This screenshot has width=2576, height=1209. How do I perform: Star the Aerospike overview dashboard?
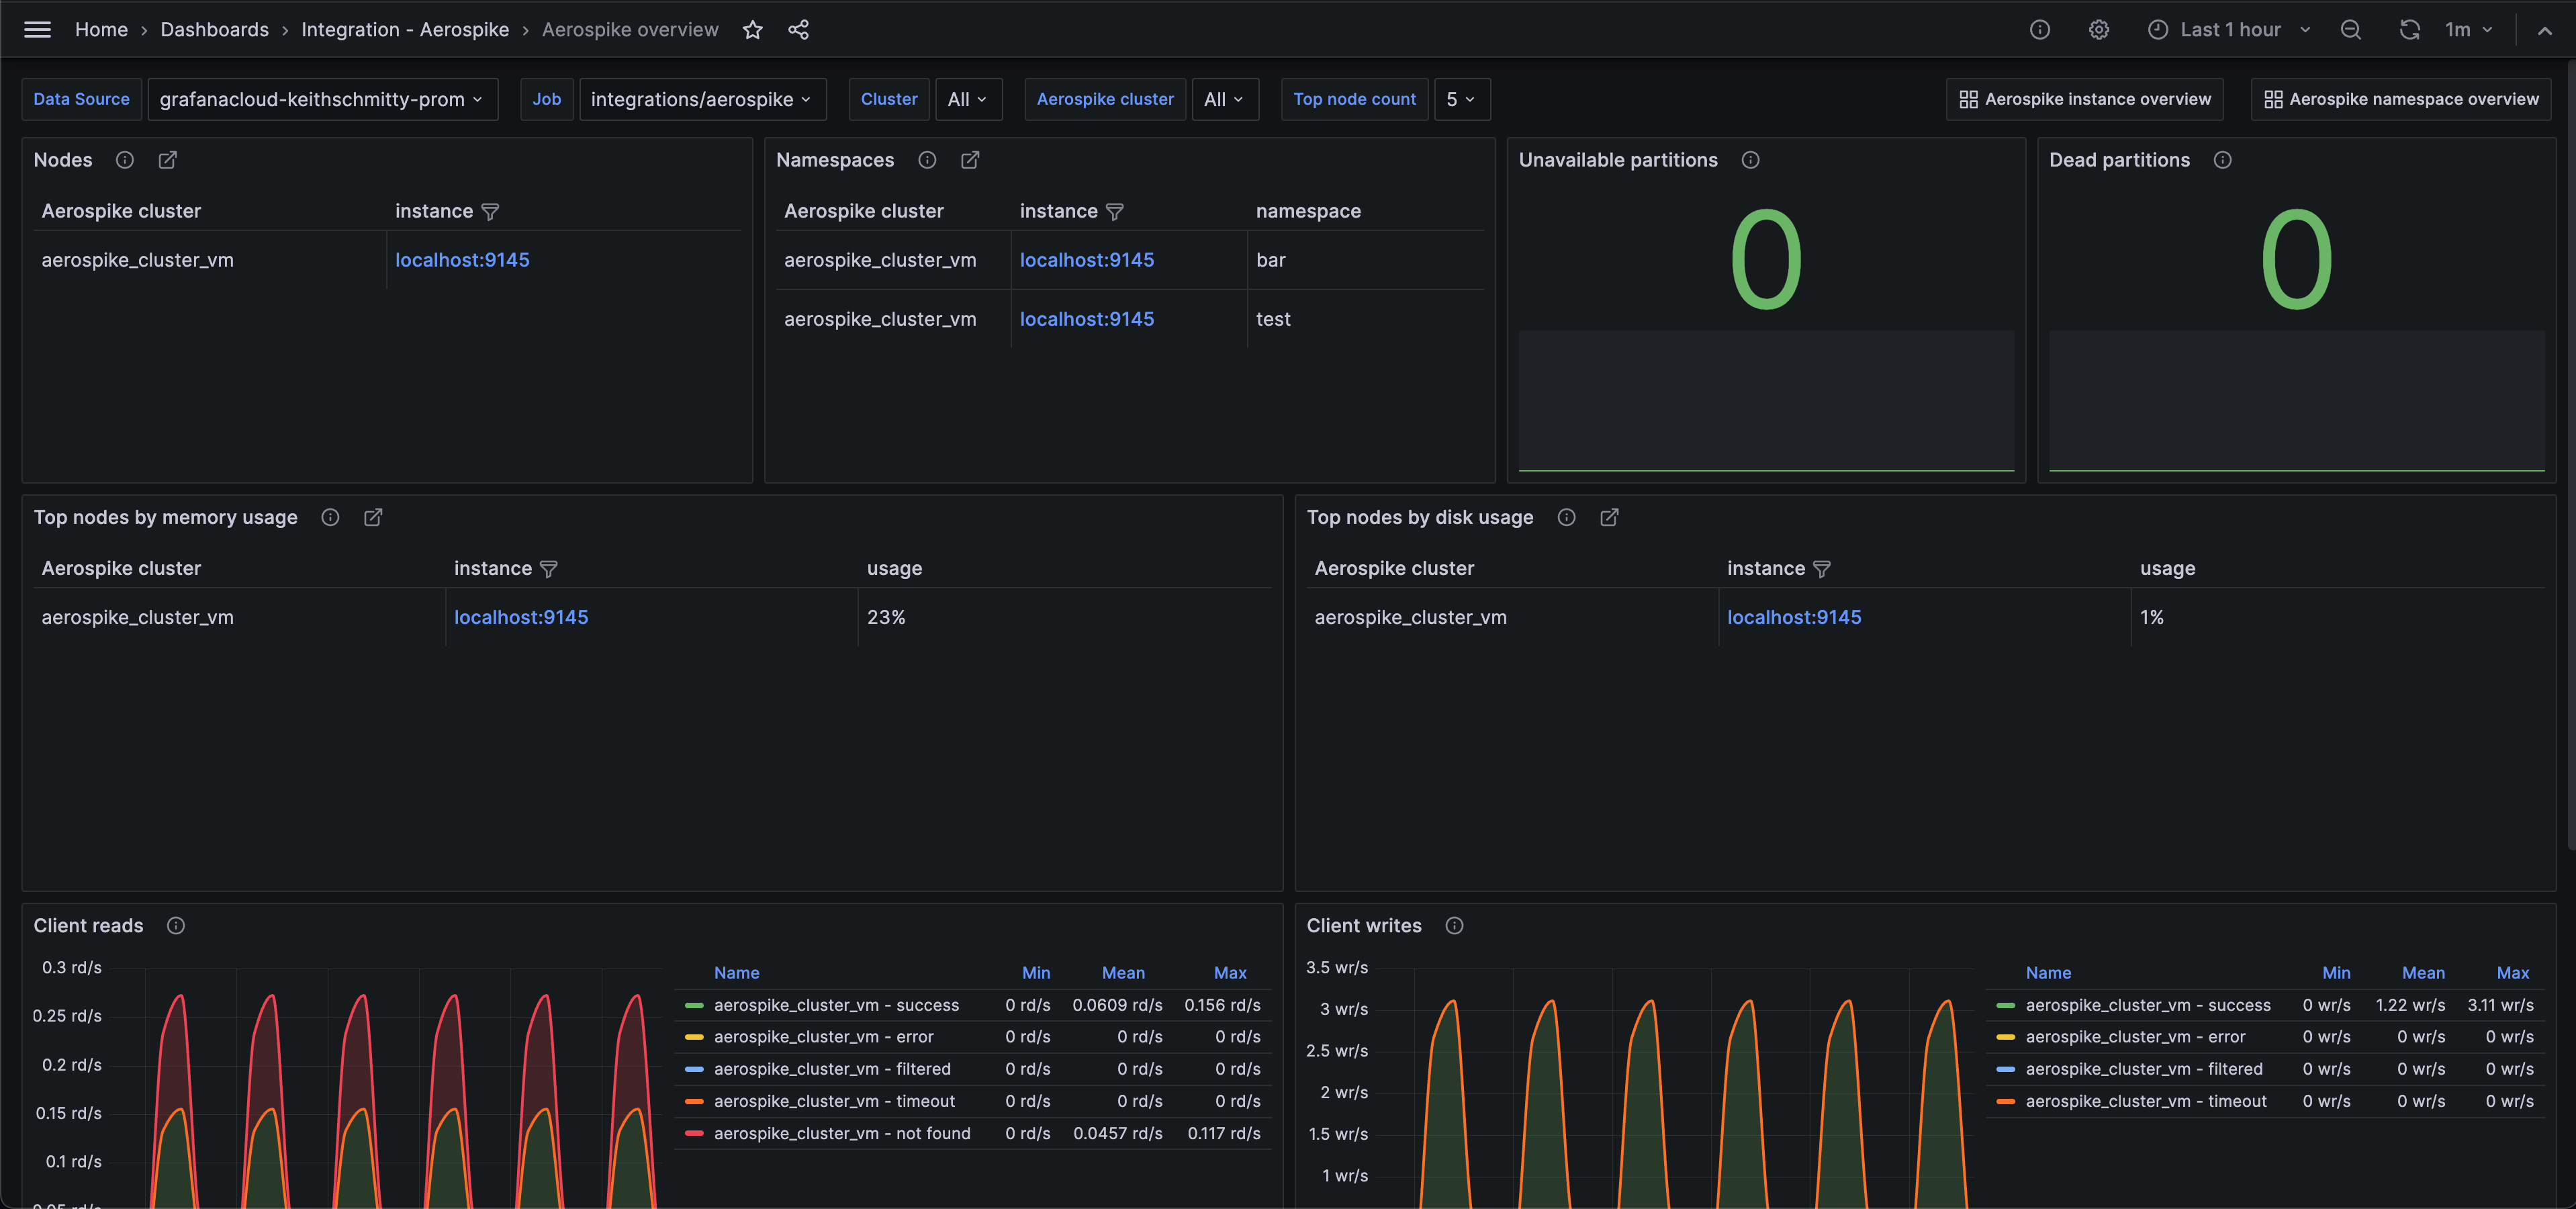752,29
